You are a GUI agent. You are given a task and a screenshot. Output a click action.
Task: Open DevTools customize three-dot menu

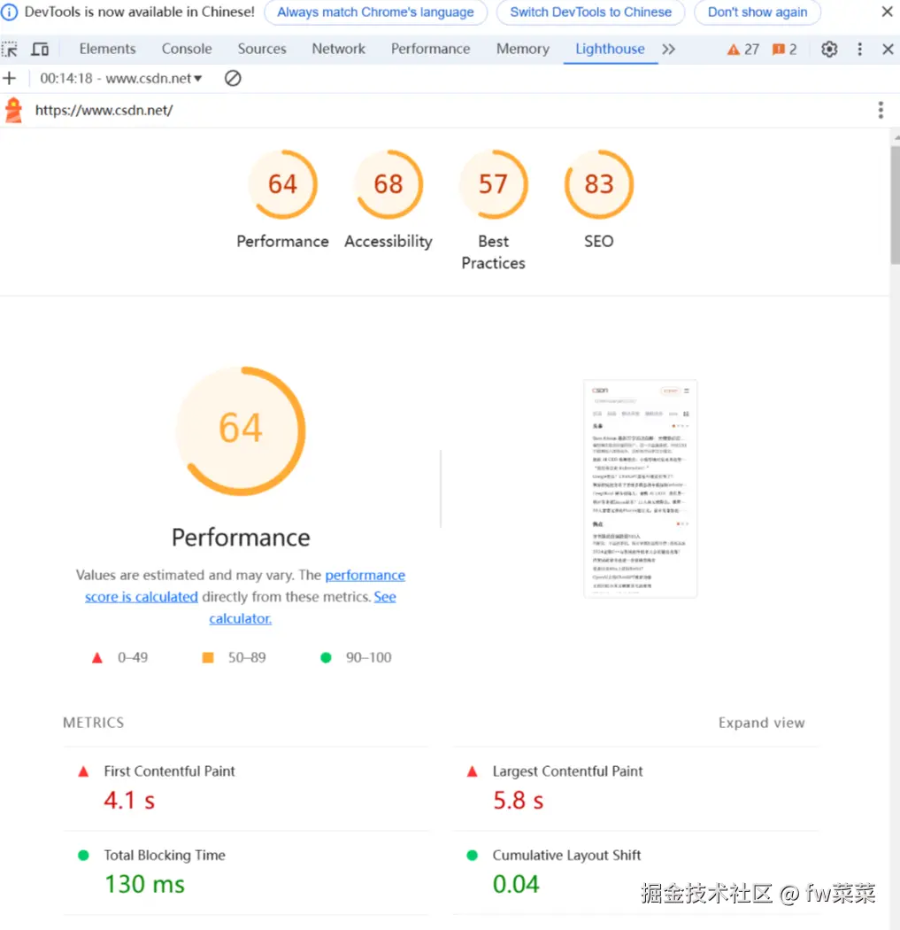click(x=859, y=50)
